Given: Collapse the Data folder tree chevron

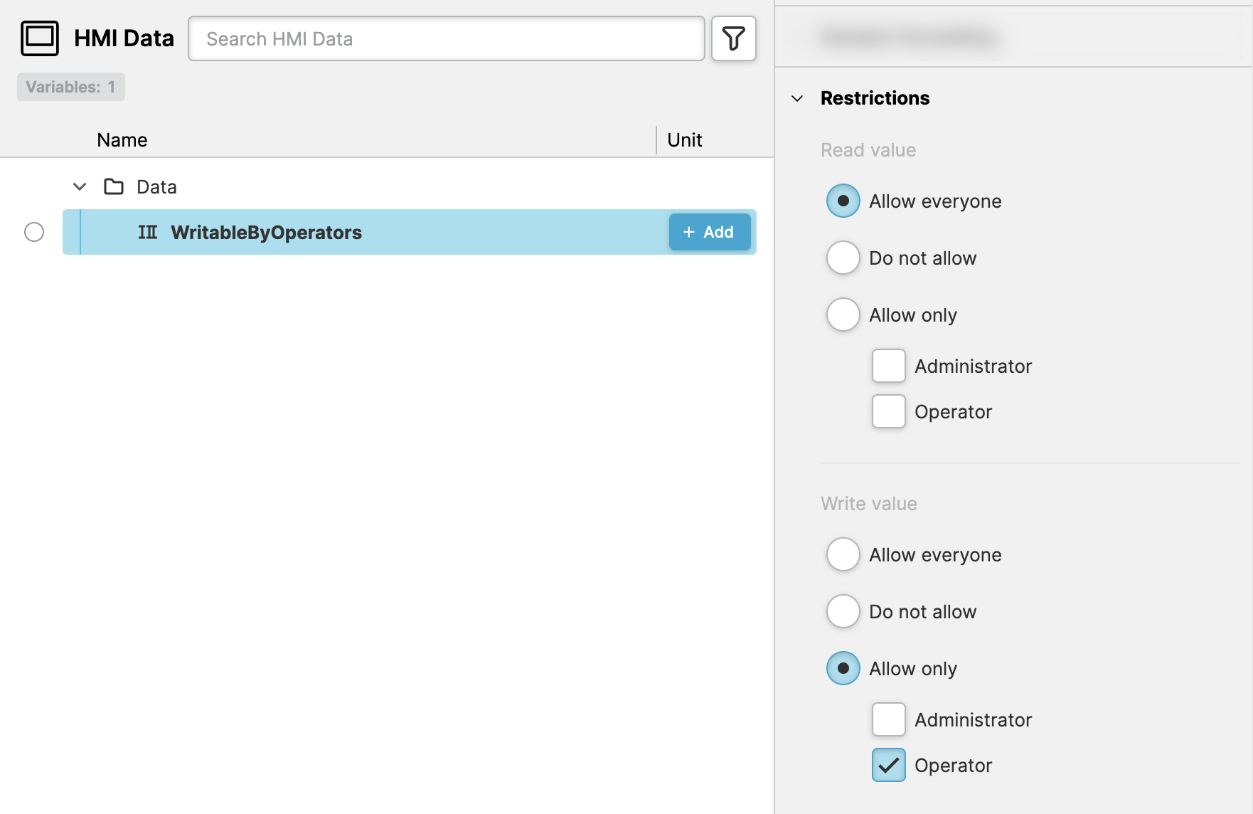Looking at the screenshot, I should [x=80, y=187].
